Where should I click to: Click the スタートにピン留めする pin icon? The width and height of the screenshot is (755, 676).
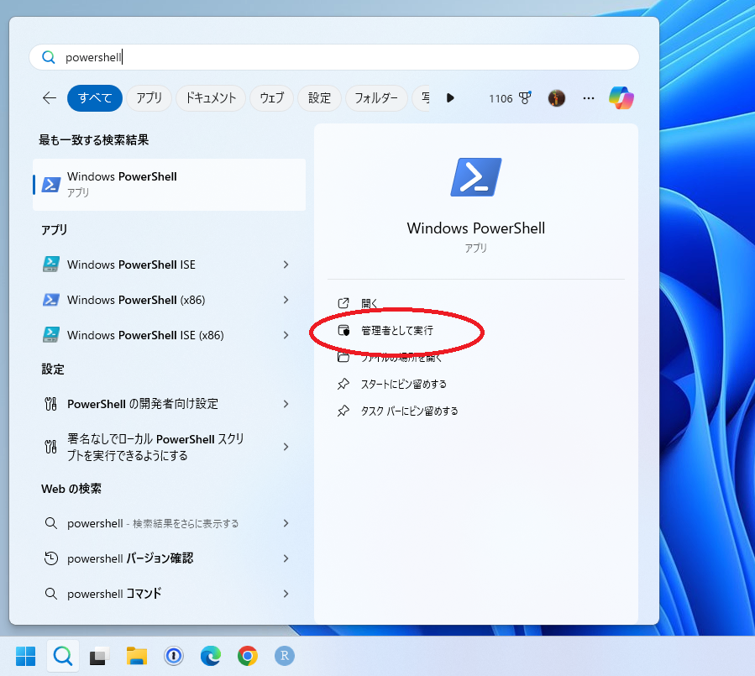[343, 385]
